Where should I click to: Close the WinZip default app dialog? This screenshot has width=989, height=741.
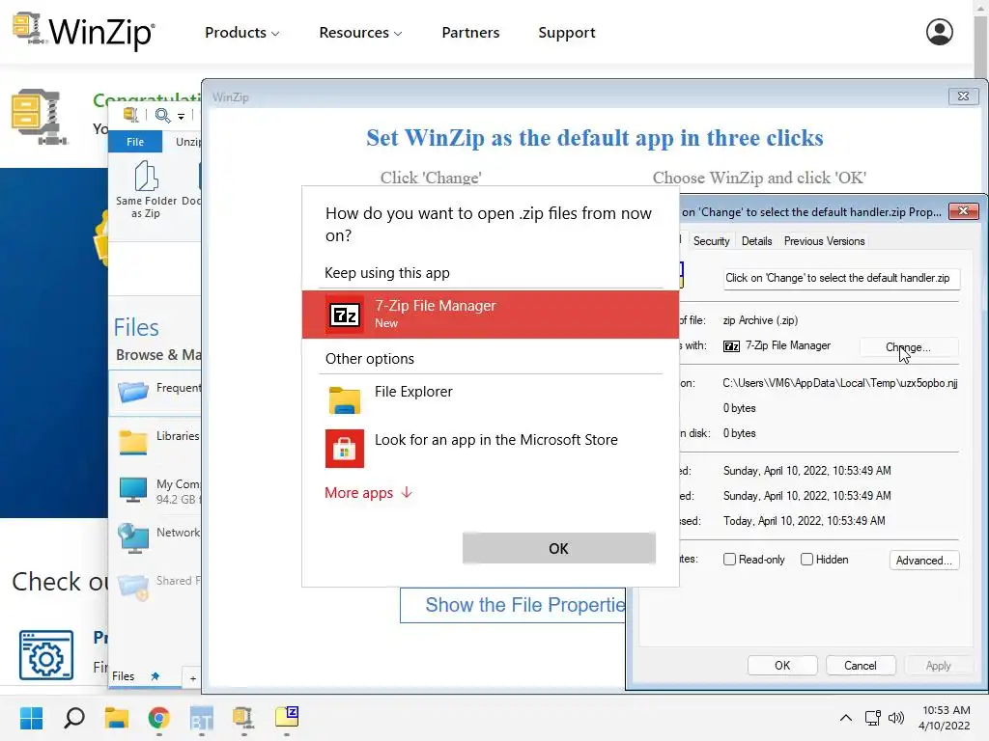(963, 96)
